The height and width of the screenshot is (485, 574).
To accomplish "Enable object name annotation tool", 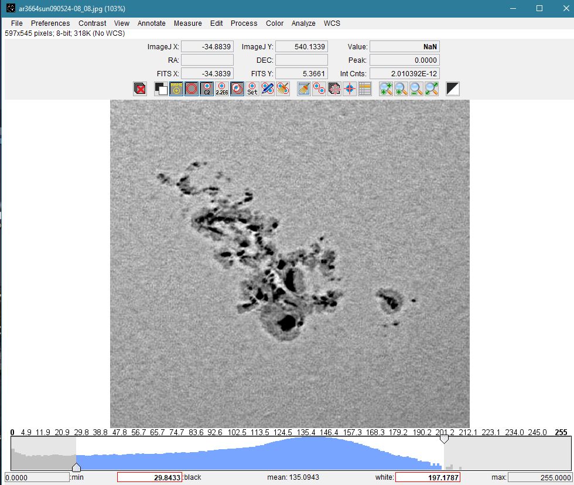I will tap(176, 89).
